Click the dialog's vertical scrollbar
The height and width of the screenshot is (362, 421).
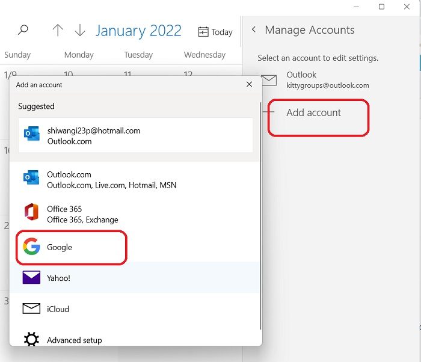click(x=260, y=216)
